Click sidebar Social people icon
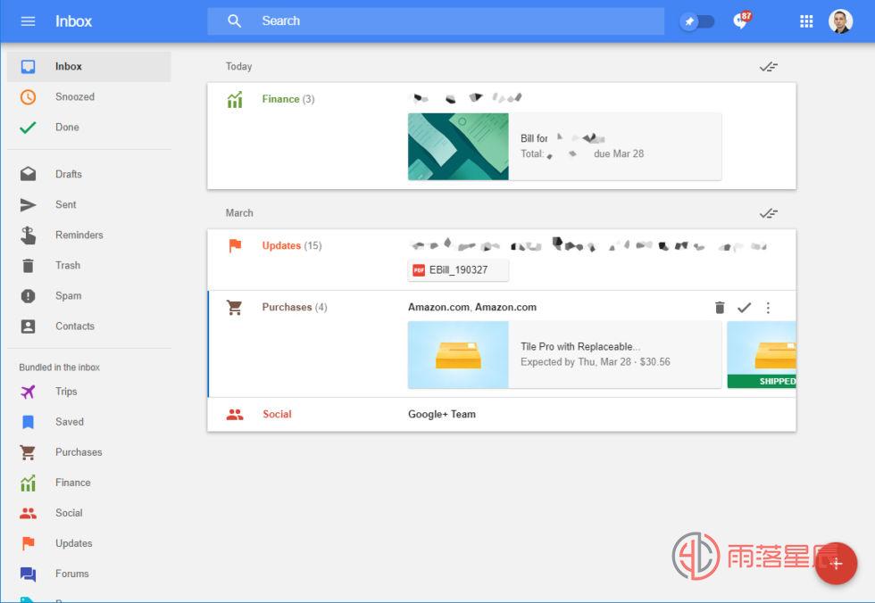This screenshot has width=875, height=603. point(28,513)
